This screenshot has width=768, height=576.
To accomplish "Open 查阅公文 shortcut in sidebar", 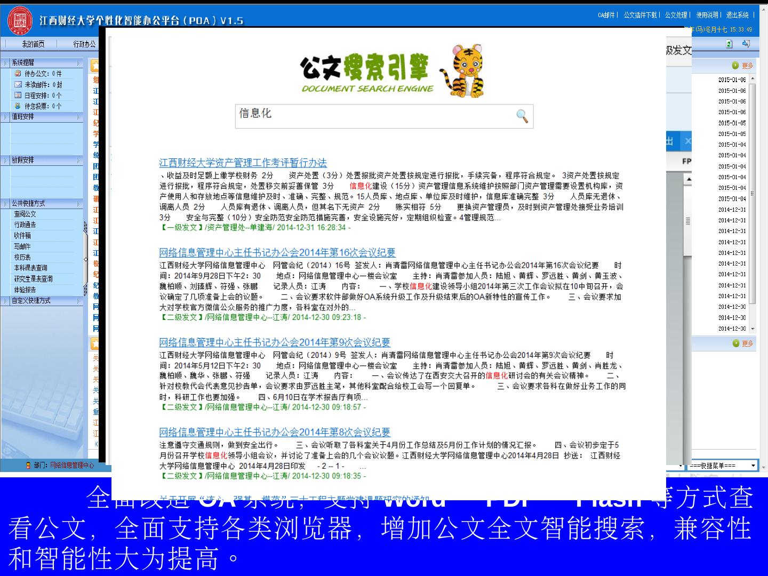I will coord(25,214).
